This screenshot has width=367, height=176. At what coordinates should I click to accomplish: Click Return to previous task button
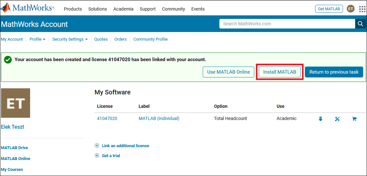(334, 72)
